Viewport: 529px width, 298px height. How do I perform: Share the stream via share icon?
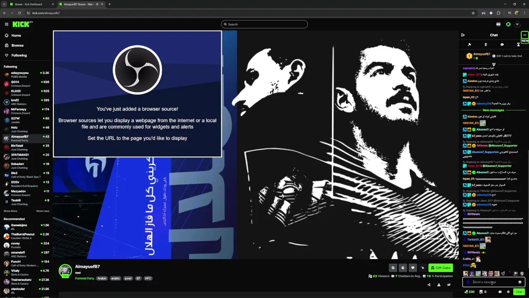point(429,285)
